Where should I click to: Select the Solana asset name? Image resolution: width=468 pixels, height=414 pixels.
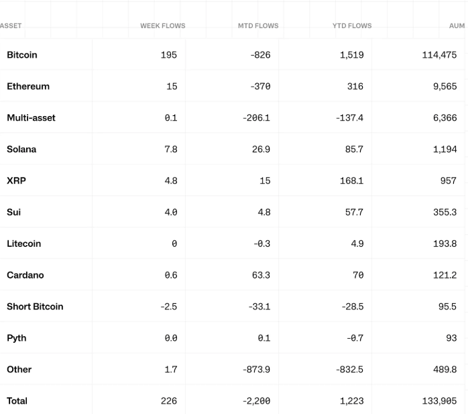[x=21, y=150]
